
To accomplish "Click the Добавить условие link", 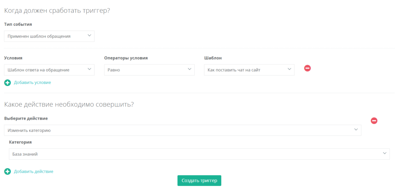I will point(33,82).
